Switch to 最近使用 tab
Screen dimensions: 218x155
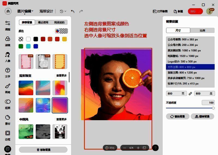(x=43, y=22)
